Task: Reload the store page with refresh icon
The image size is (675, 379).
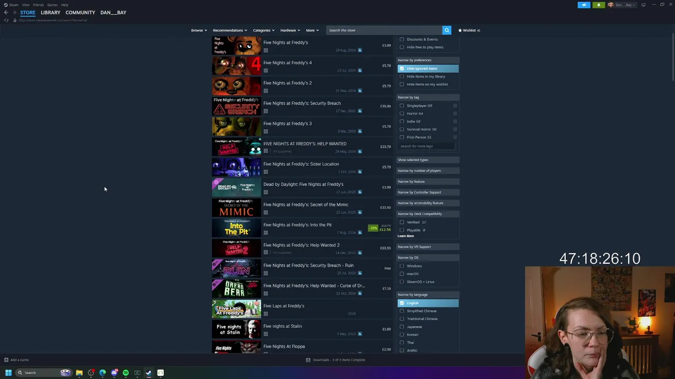Action: point(6,20)
